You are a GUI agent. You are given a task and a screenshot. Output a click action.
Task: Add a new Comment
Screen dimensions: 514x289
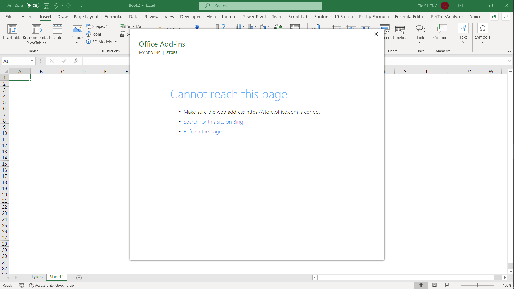[x=442, y=33]
